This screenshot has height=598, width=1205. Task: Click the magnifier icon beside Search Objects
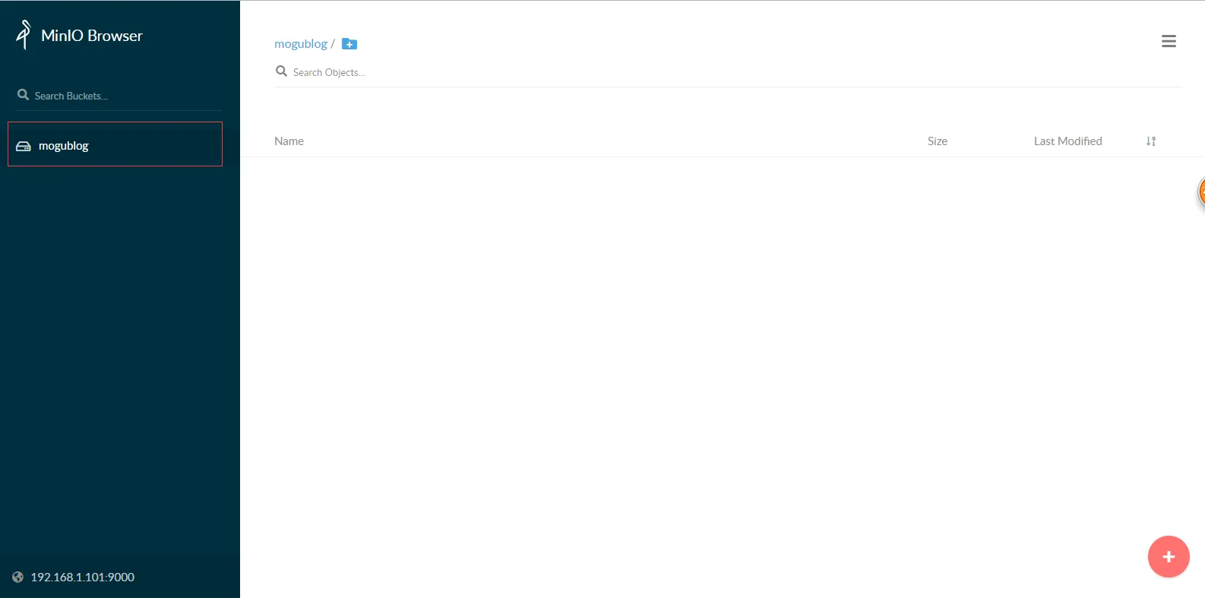tap(281, 71)
